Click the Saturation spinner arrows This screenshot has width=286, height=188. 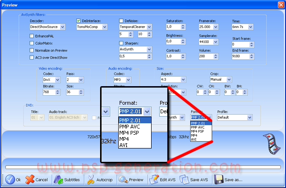coord(183,27)
